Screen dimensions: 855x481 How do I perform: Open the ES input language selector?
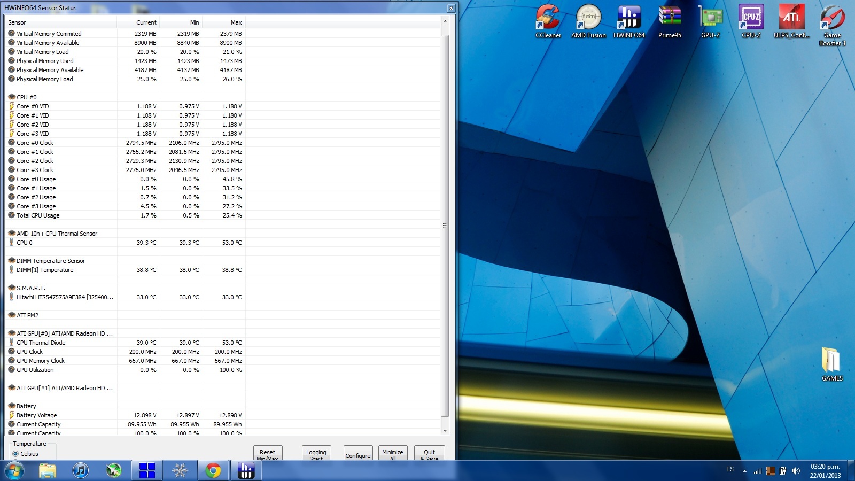pyautogui.click(x=730, y=469)
